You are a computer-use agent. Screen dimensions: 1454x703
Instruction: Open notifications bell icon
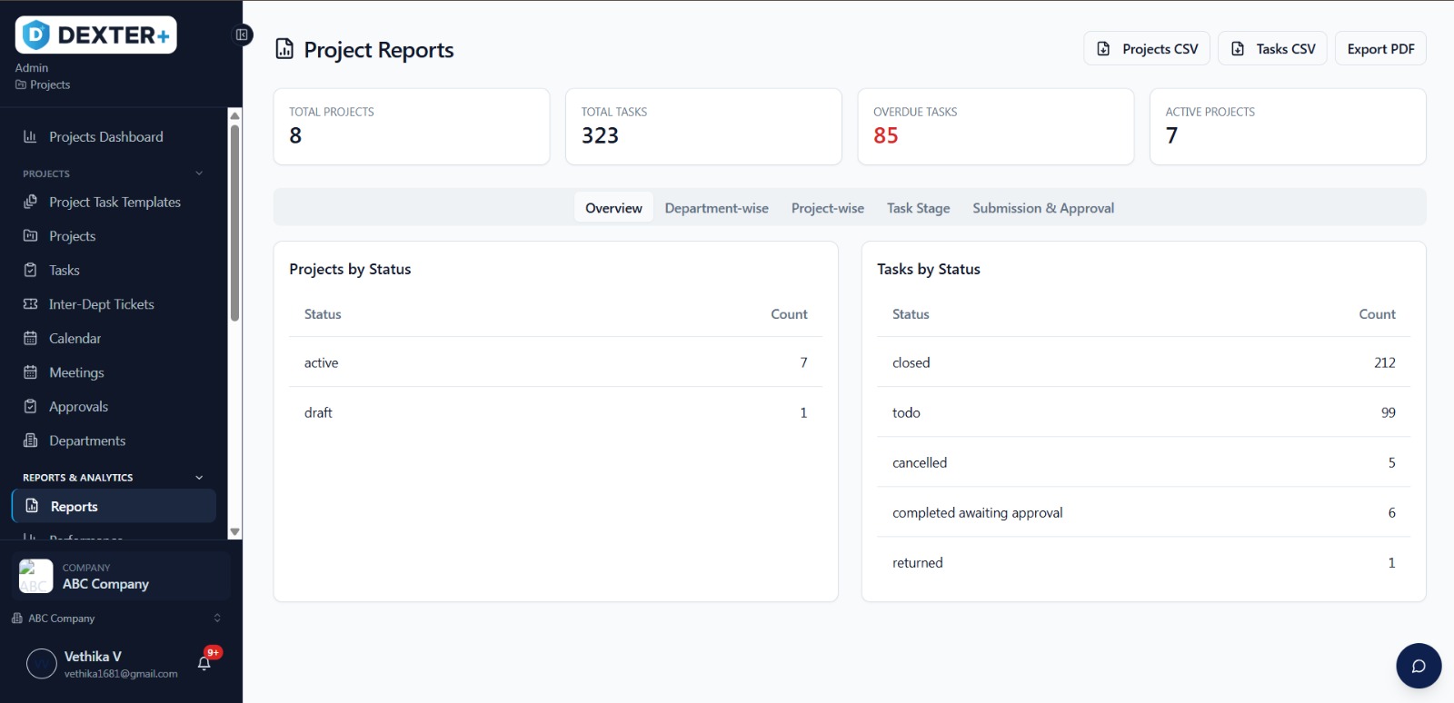pyautogui.click(x=204, y=663)
